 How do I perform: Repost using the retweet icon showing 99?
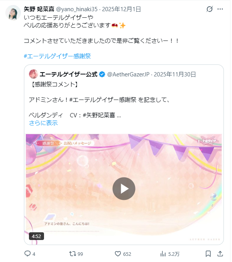coord(73,254)
